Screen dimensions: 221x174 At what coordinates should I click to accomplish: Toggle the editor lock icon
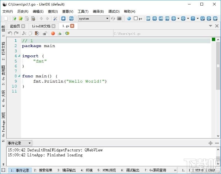coord(45,33)
